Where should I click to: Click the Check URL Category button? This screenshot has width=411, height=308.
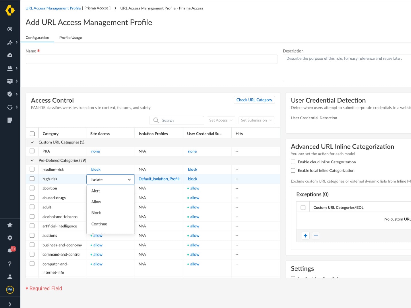[x=254, y=100]
